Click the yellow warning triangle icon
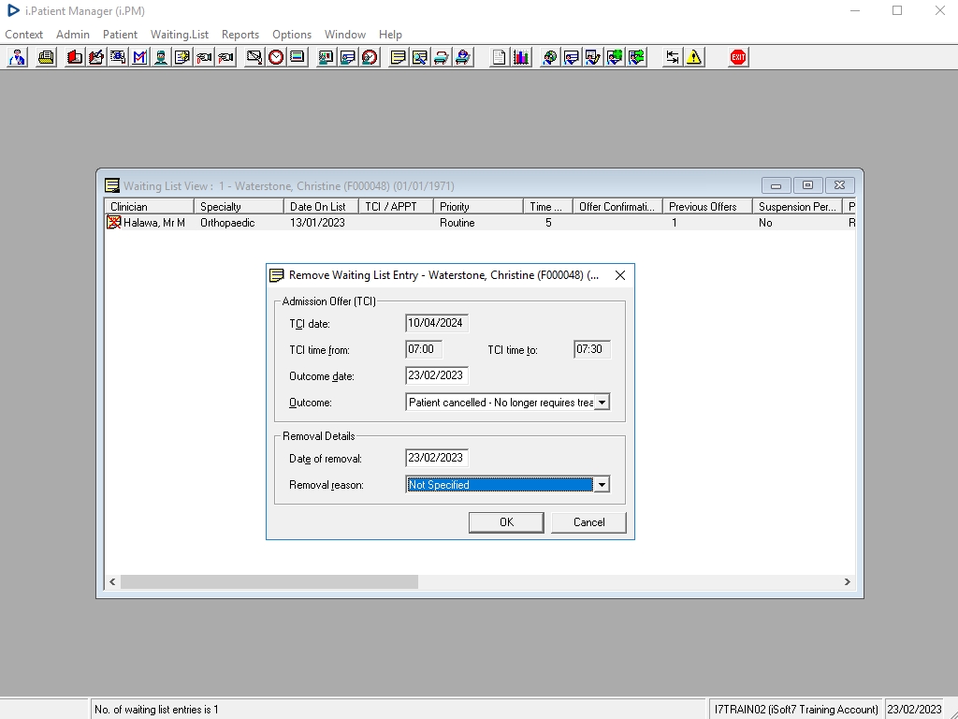 (x=694, y=57)
